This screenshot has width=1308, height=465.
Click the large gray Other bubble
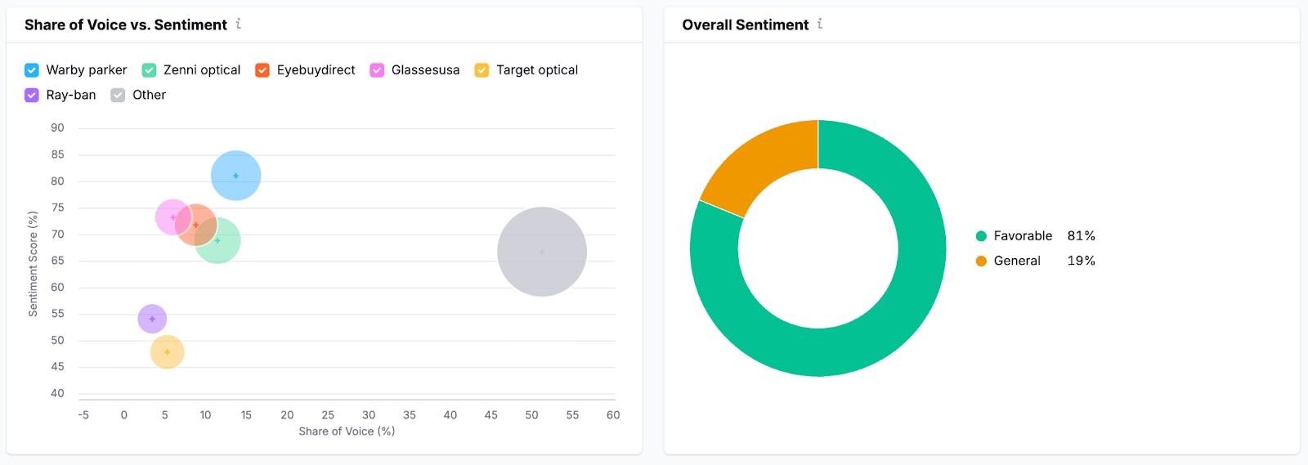542,252
